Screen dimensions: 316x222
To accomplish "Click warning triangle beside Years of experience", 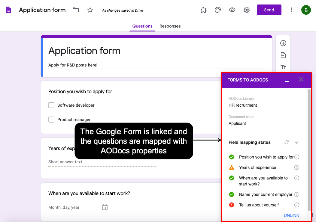I will [232, 167].
